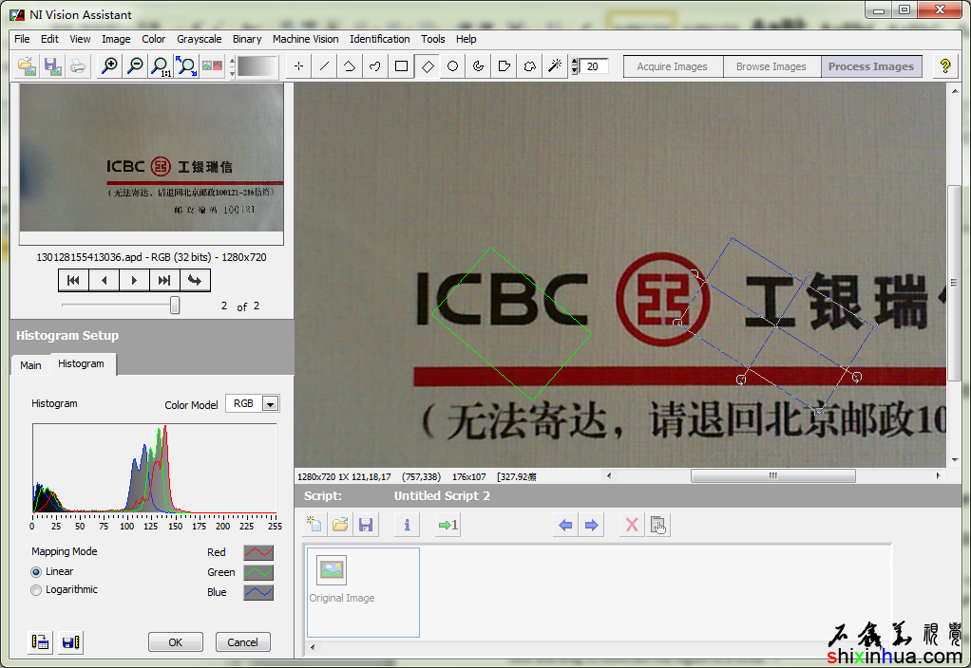Open the Machine Vision menu
Image resolution: width=971 pixels, height=668 pixels.
[x=305, y=39]
